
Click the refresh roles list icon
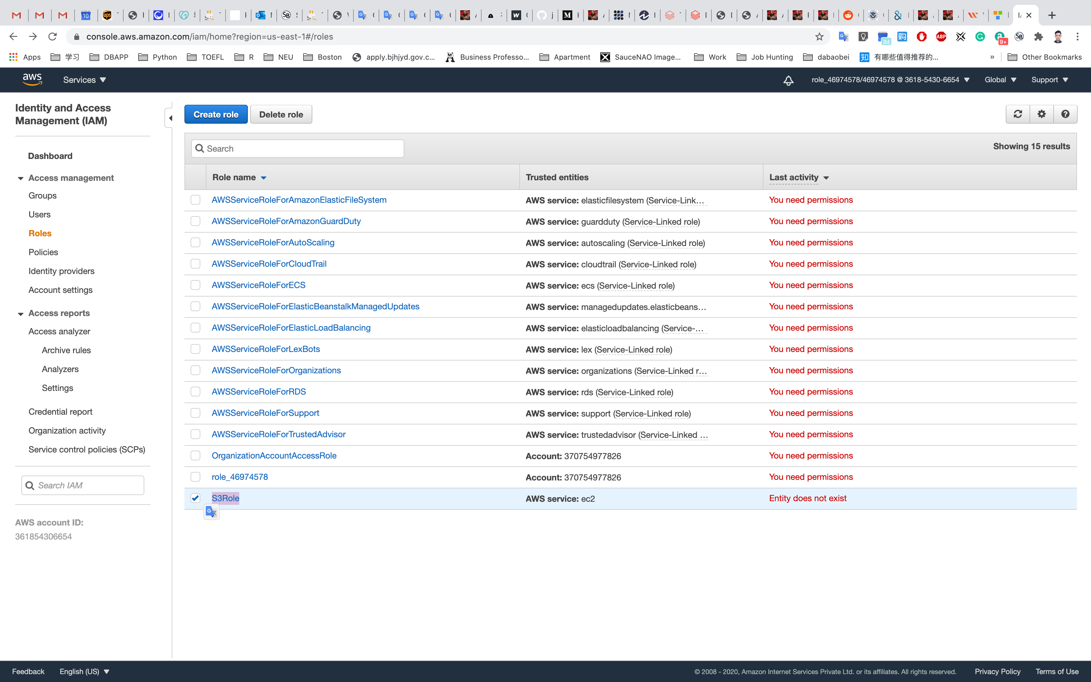click(1018, 114)
